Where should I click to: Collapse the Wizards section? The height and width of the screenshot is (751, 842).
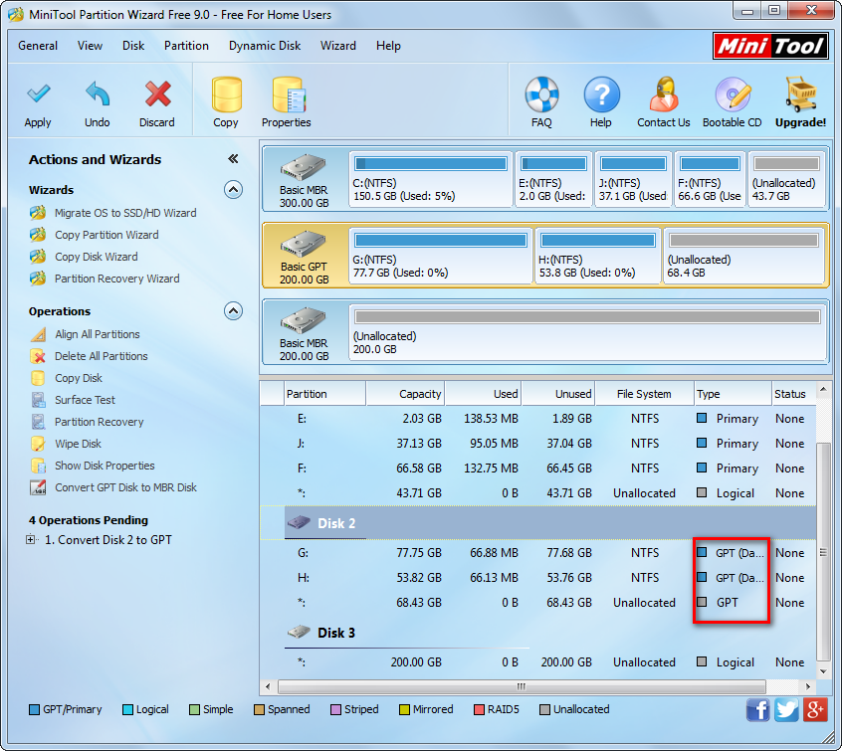click(x=233, y=189)
